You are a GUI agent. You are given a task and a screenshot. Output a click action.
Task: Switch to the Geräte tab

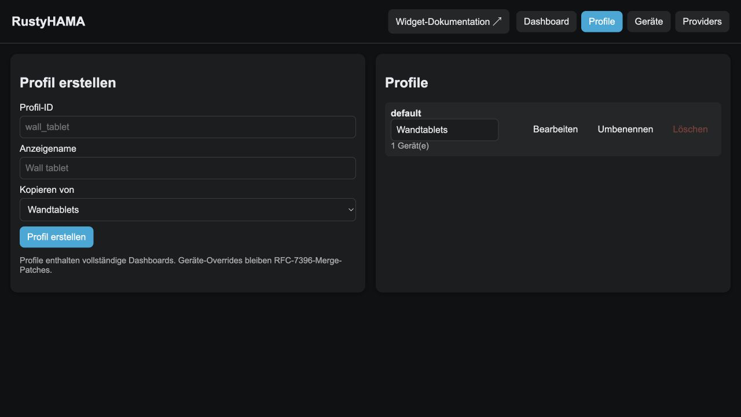pos(648,21)
